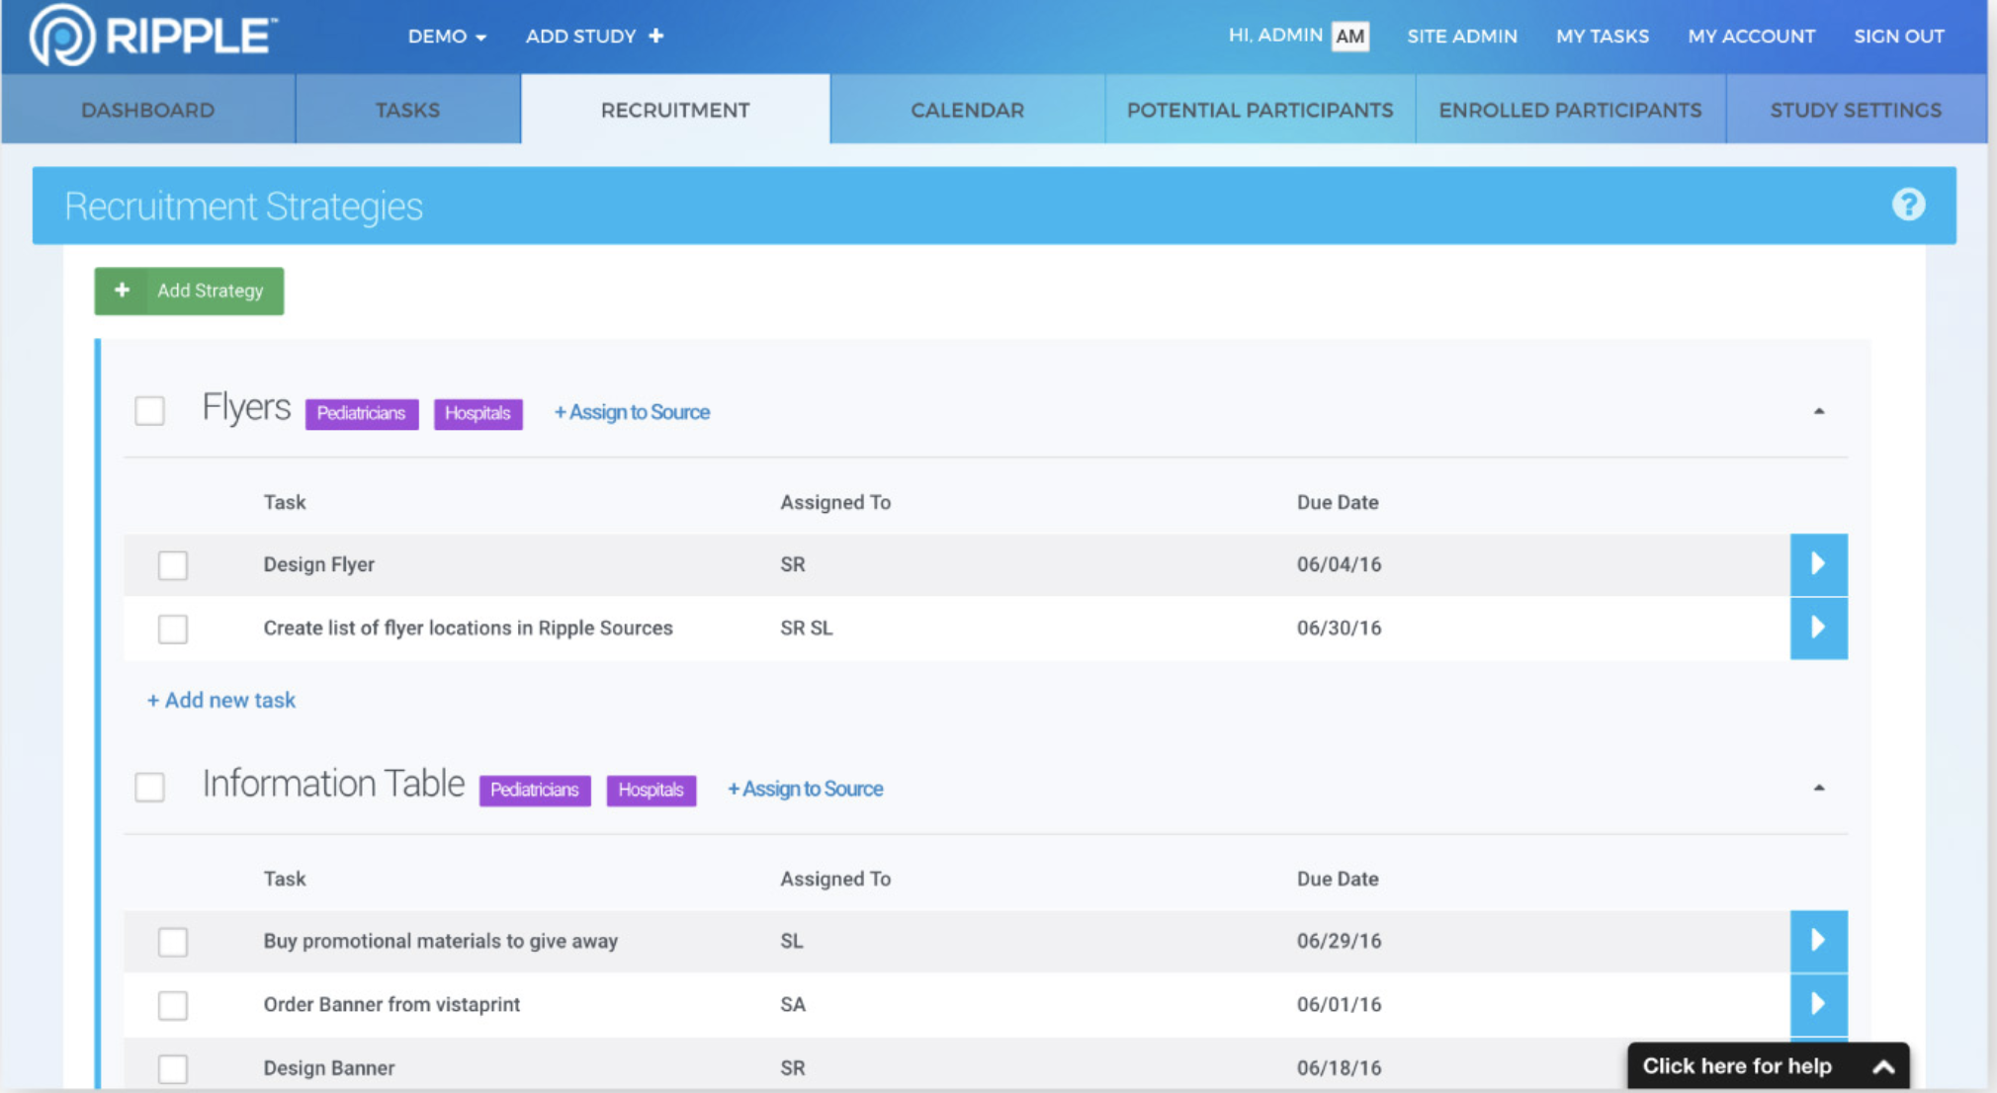Image resolution: width=1997 pixels, height=1093 pixels.
Task: Expand the Click here for help widget
Action: pos(1767,1066)
